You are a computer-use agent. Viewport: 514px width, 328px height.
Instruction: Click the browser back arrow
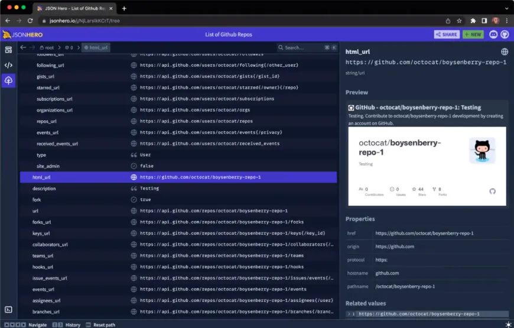8,21
